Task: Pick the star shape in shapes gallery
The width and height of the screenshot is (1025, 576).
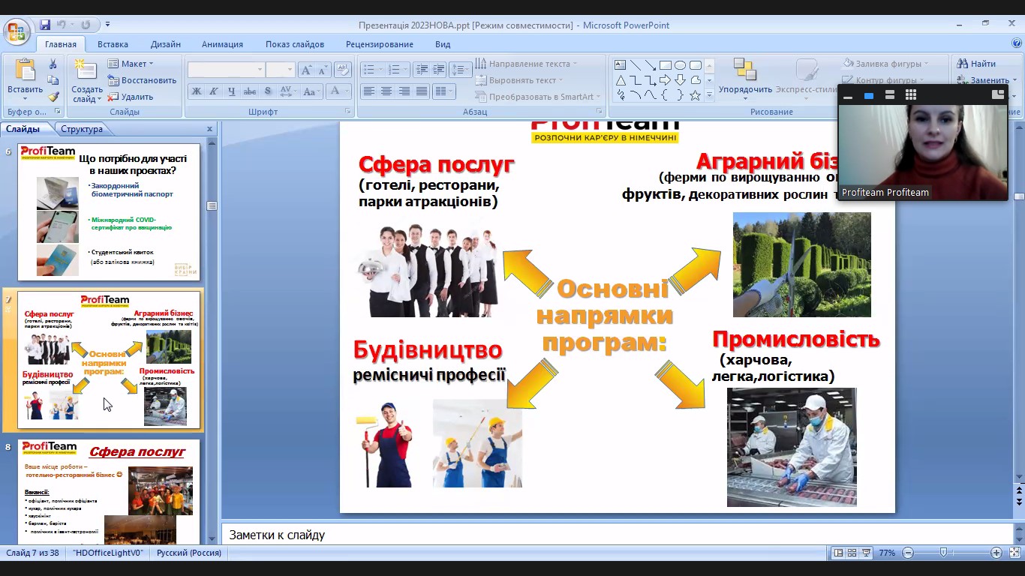Action: [695, 95]
